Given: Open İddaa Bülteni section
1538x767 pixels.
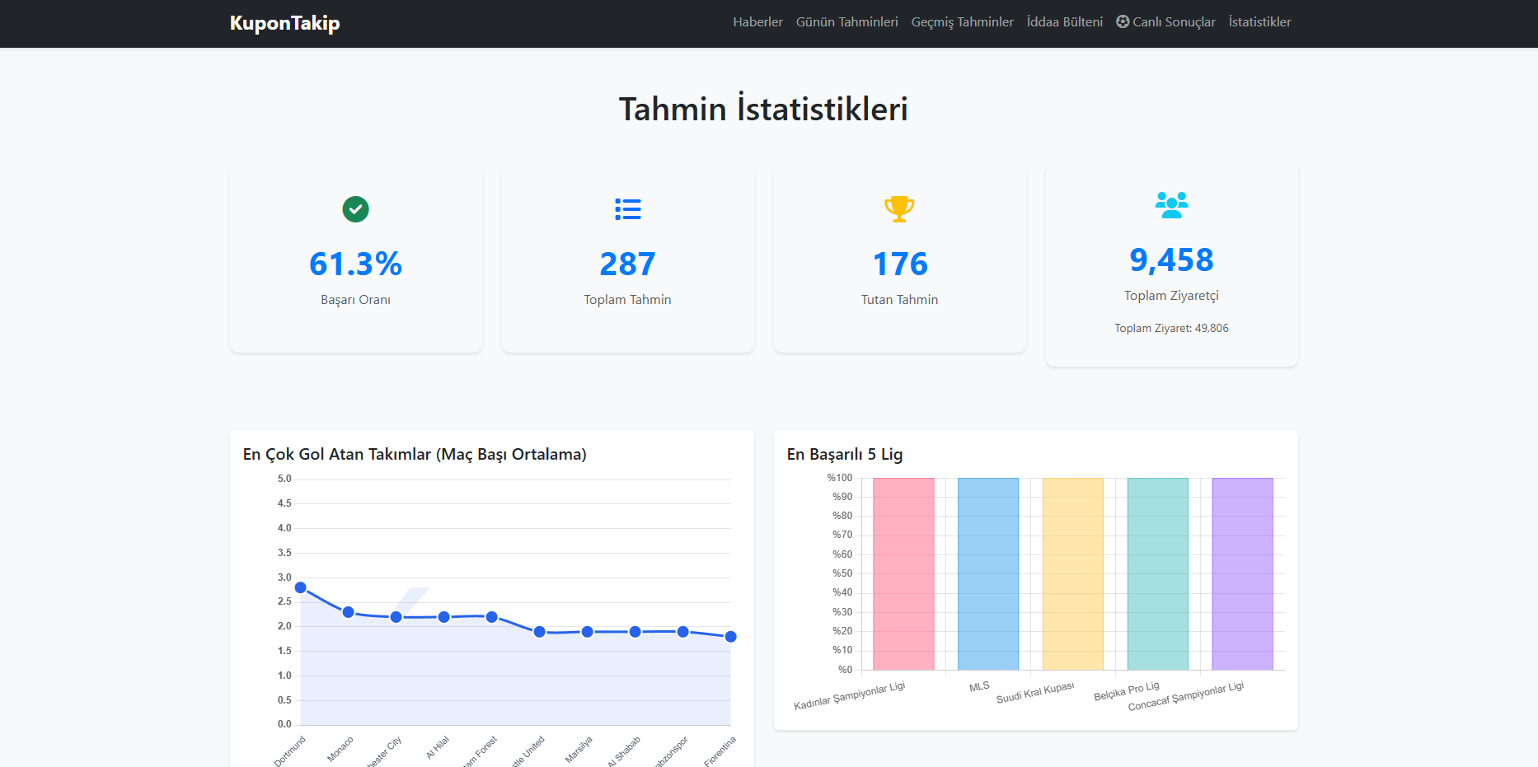Looking at the screenshot, I should tap(1064, 21).
